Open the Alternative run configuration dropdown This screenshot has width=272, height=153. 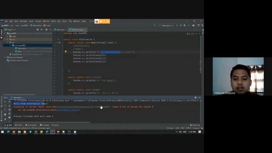point(166,25)
